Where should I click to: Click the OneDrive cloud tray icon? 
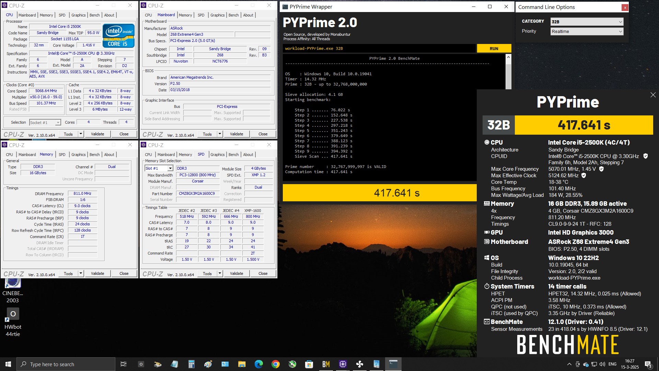(x=586, y=364)
